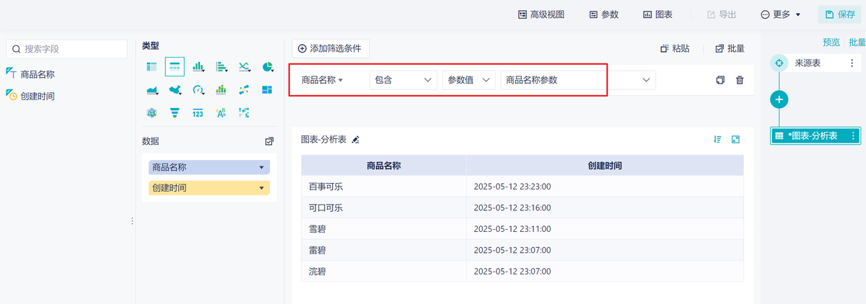Choose the pie chart type
This screenshot has width=866, height=304.
coord(267,67)
